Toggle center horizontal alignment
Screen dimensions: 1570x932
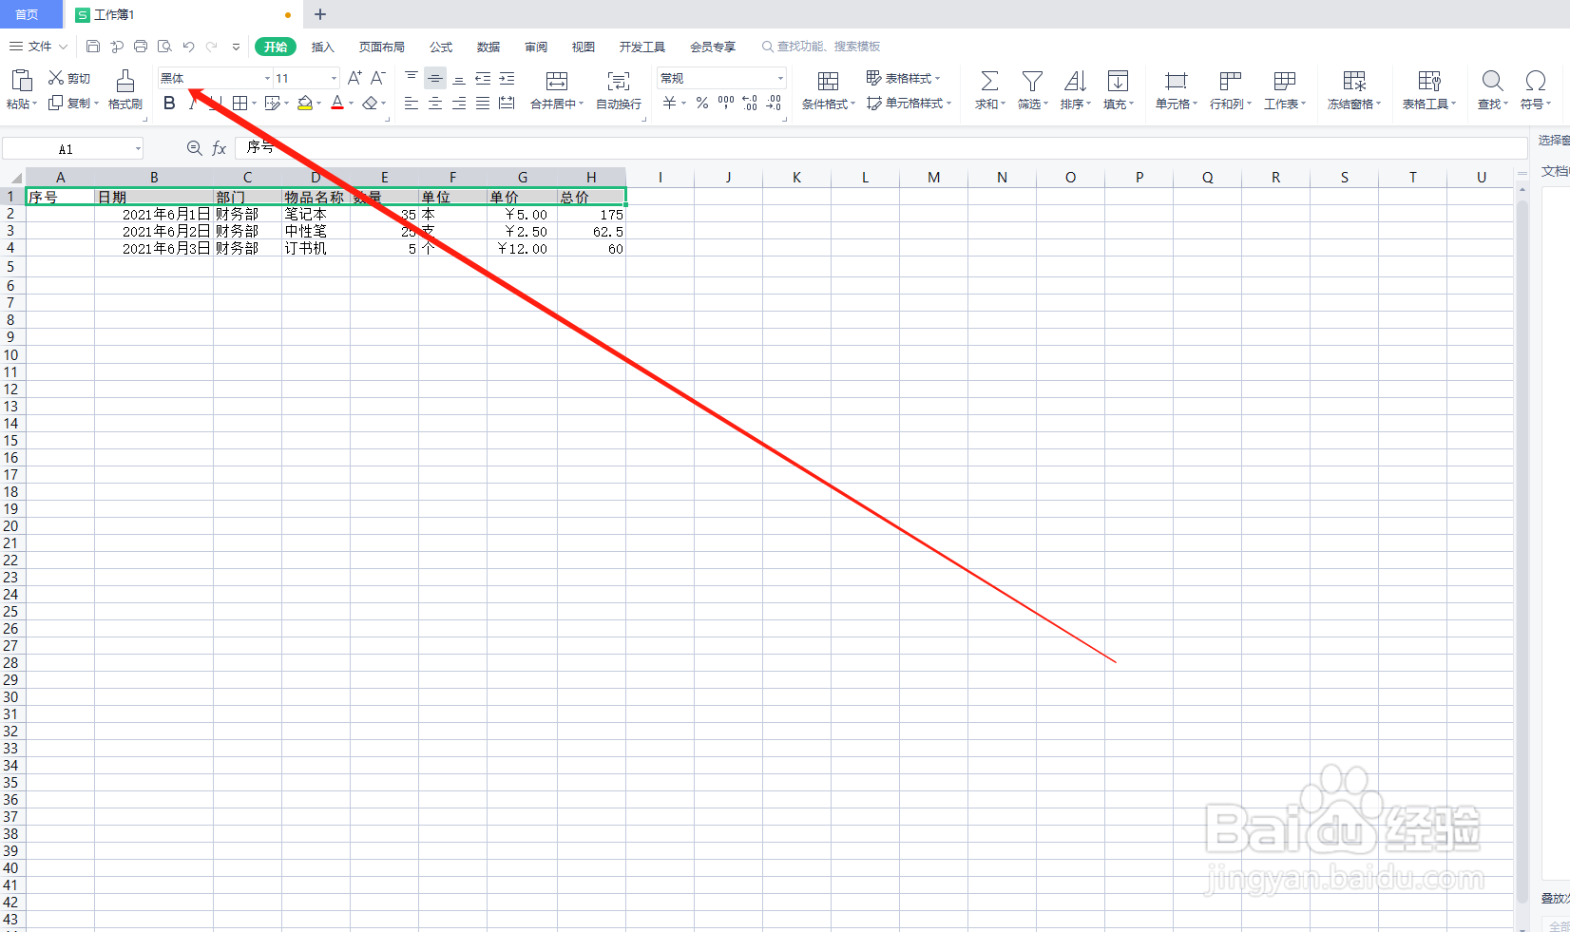pyautogui.click(x=434, y=103)
